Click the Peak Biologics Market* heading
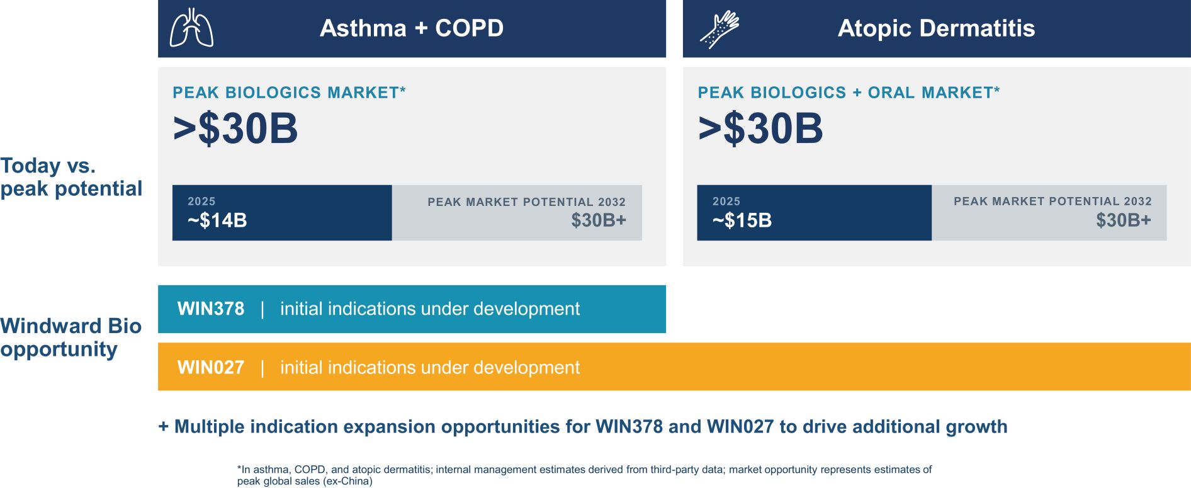Viewport: 1191px width, 488px height. click(289, 93)
